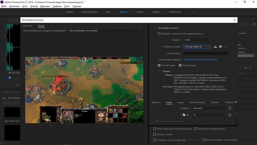
Task: Collapse the 'Настройки экспорта' section
Action: pyautogui.click(x=155, y=28)
